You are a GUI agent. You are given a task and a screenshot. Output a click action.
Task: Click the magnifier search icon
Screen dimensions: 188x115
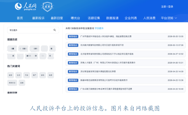pos(55,30)
